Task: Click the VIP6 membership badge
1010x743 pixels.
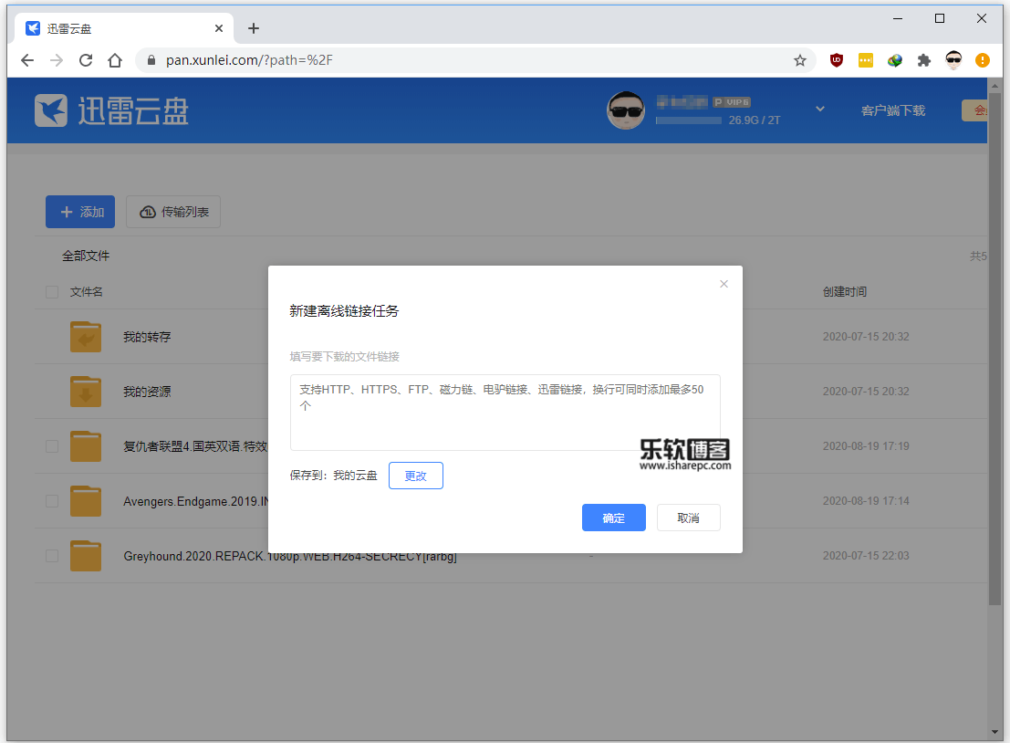Action: pyautogui.click(x=732, y=102)
